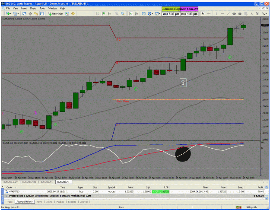Click the connection status bars icon

[x=238, y=207]
